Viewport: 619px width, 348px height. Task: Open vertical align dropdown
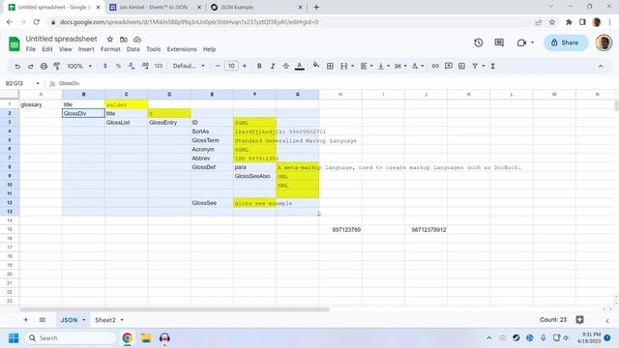[383, 67]
